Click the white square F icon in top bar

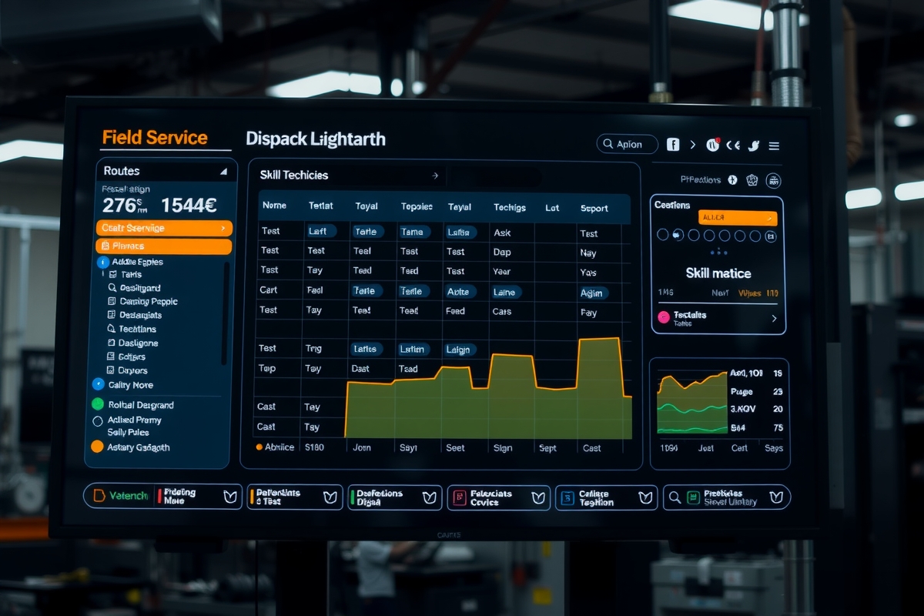pos(672,145)
